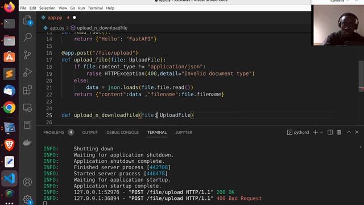Viewport: 364px width, 205px height.
Task: Open Accounts menu in activity bar
Action: [x=27, y=182]
